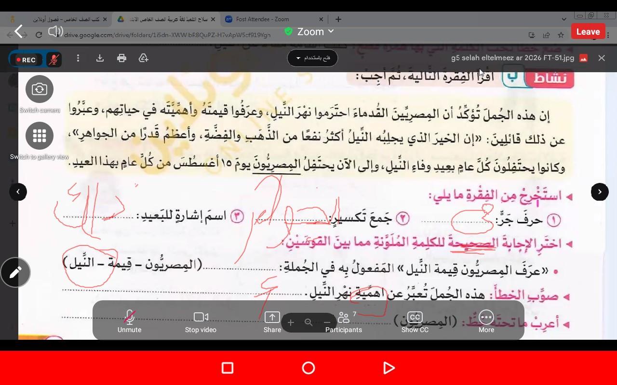Stop video in Zoom toolbar
This screenshot has height=385, width=617.
pyautogui.click(x=201, y=321)
